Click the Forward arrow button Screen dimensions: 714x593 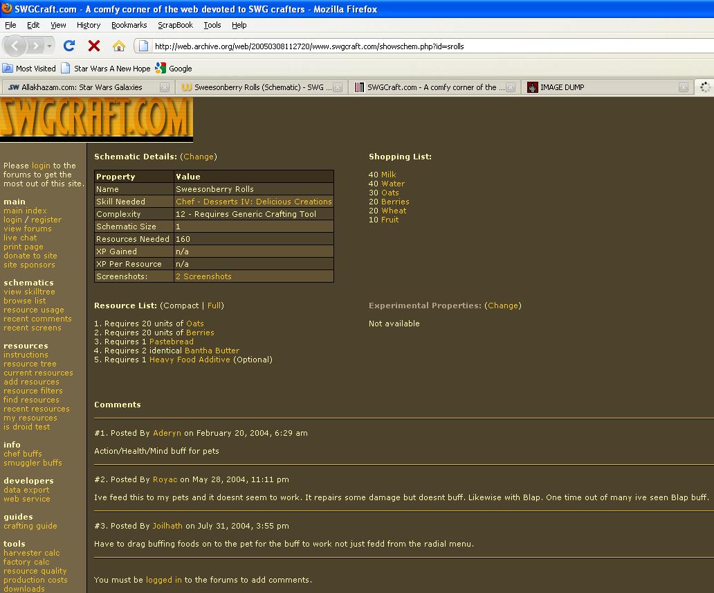[x=35, y=46]
